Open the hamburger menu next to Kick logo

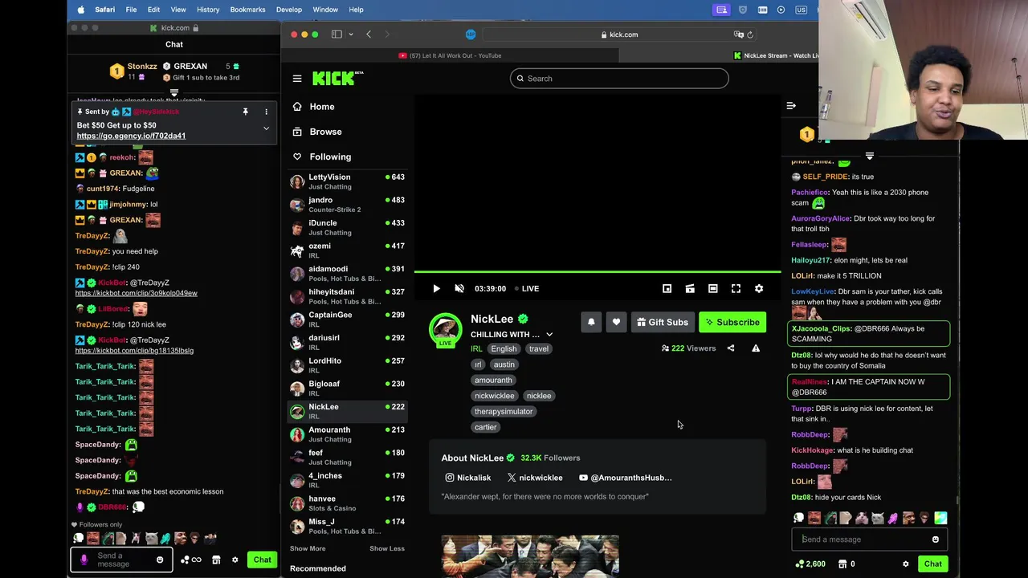297,79
